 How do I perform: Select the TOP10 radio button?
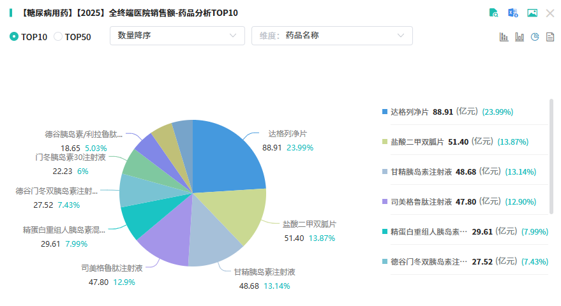(x=14, y=36)
